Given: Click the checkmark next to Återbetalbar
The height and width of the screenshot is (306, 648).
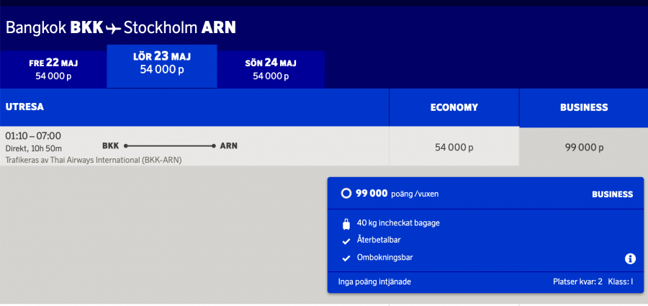Looking at the screenshot, I should coord(346,240).
